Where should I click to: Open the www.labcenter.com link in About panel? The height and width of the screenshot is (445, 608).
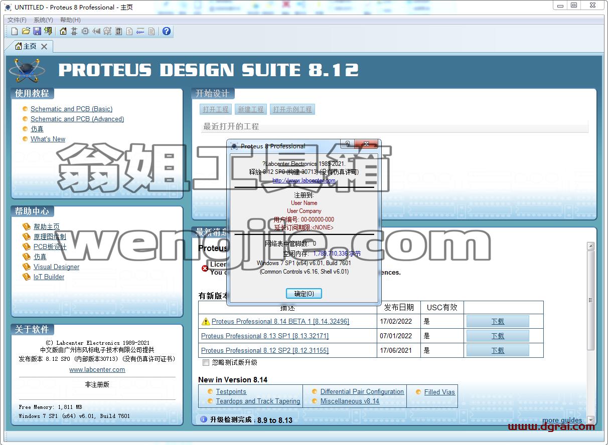coord(97,369)
